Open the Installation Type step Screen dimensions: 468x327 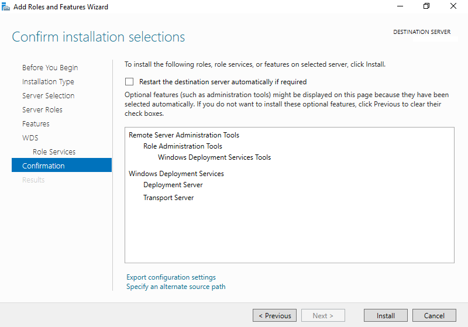click(x=48, y=82)
